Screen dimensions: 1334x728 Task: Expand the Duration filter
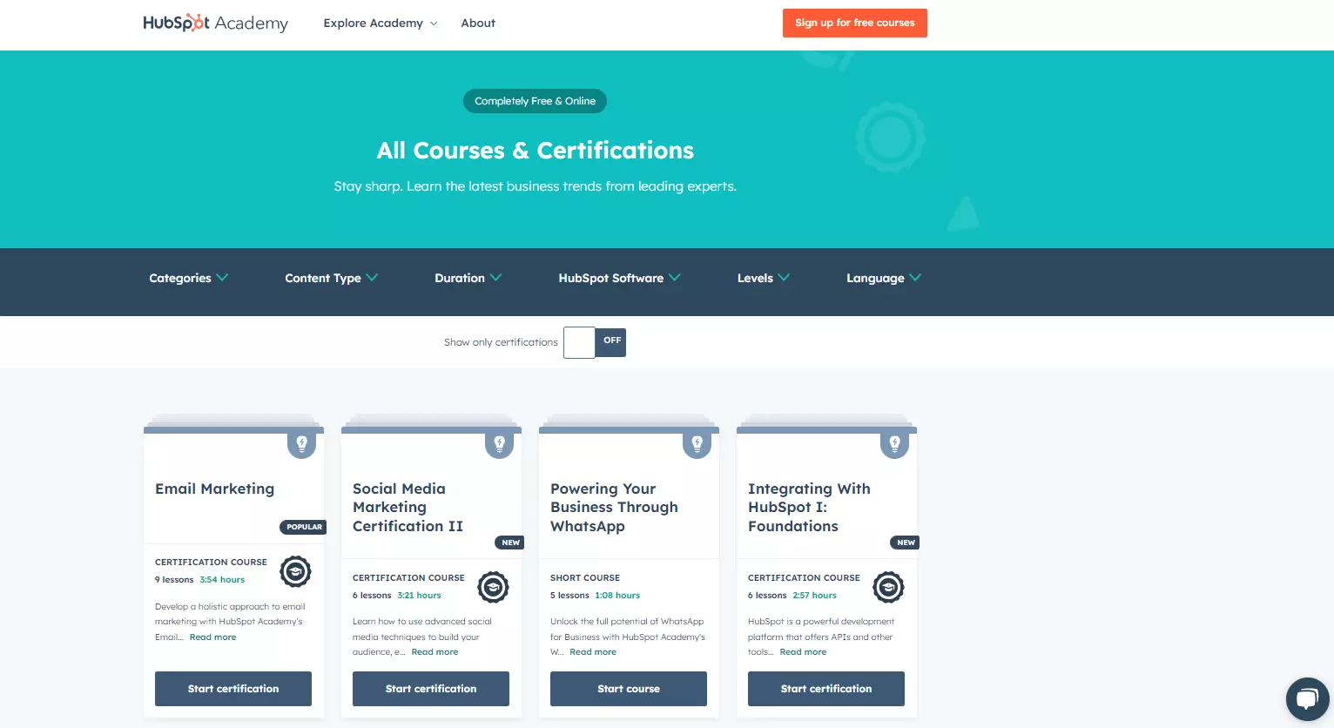(x=468, y=278)
